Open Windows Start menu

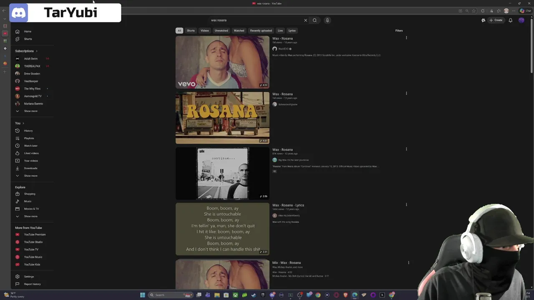point(142,295)
